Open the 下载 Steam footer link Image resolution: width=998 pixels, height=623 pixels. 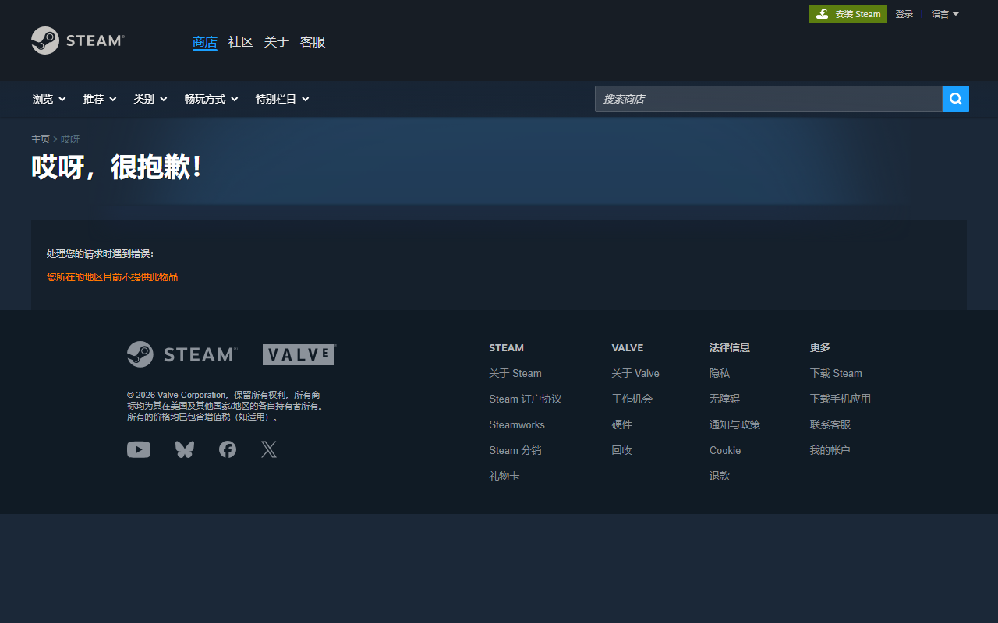[x=836, y=374]
